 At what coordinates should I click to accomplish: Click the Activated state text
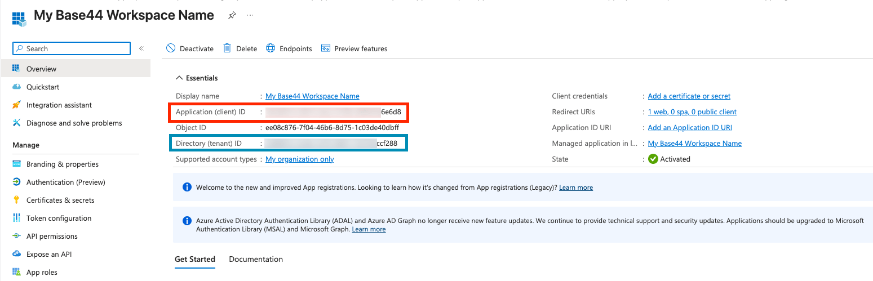tap(675, 159)
